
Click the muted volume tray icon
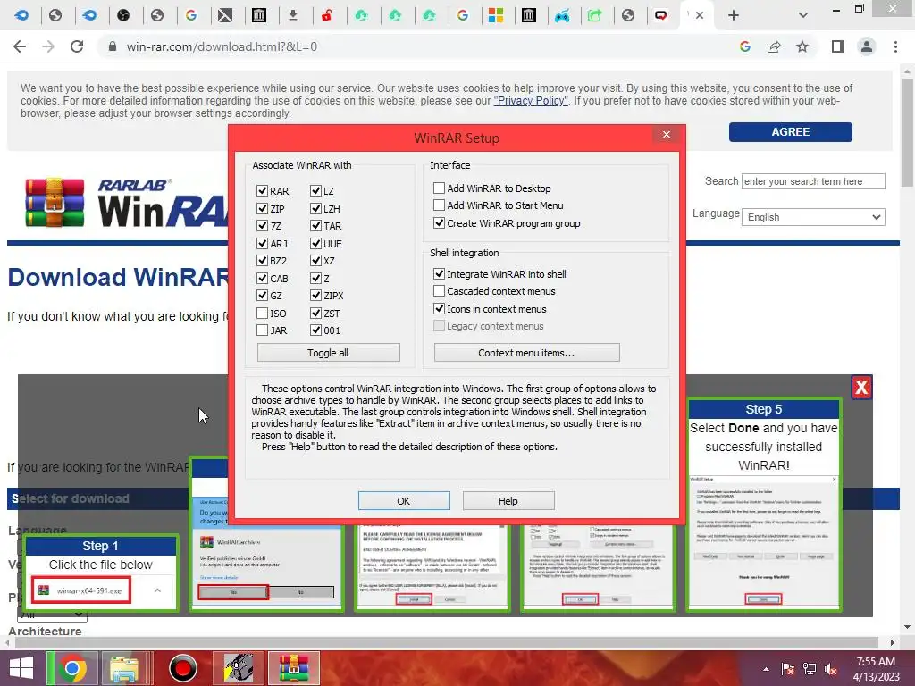[831, 669]
